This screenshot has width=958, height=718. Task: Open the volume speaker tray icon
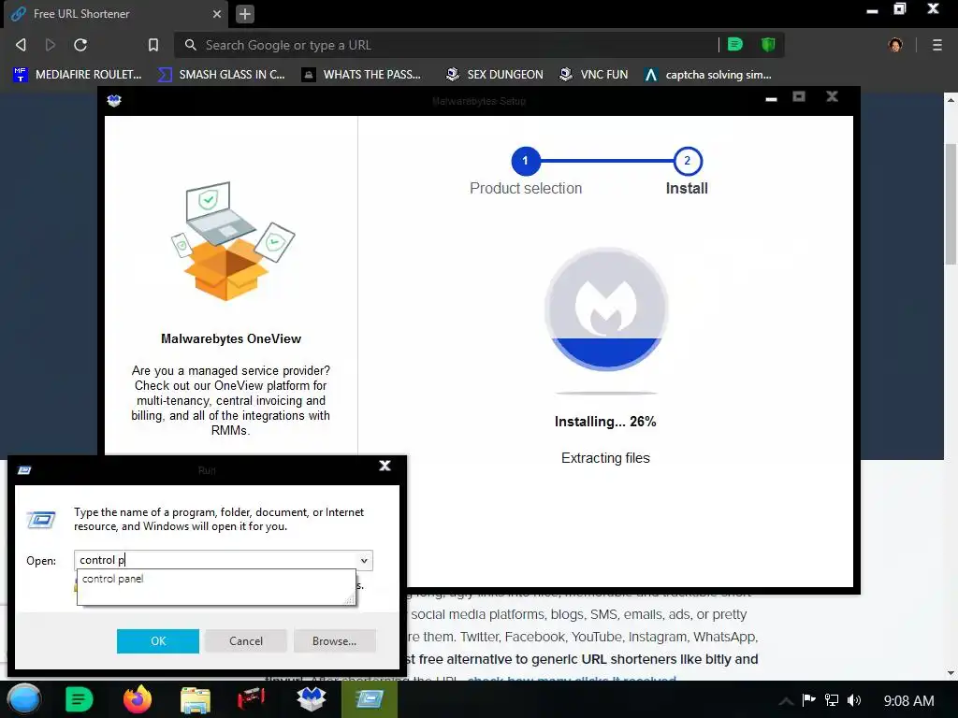[854, 699]
